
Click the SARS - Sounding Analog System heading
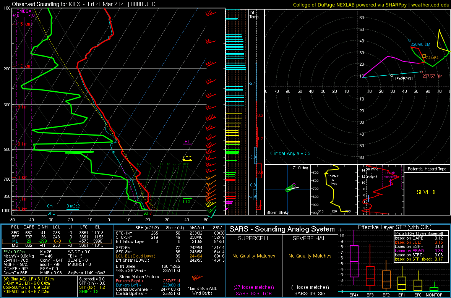(x=282, y=229)
